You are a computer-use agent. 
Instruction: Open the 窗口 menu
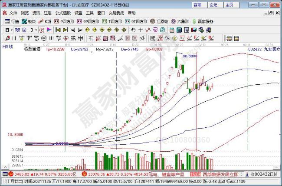tap(101, 13)
